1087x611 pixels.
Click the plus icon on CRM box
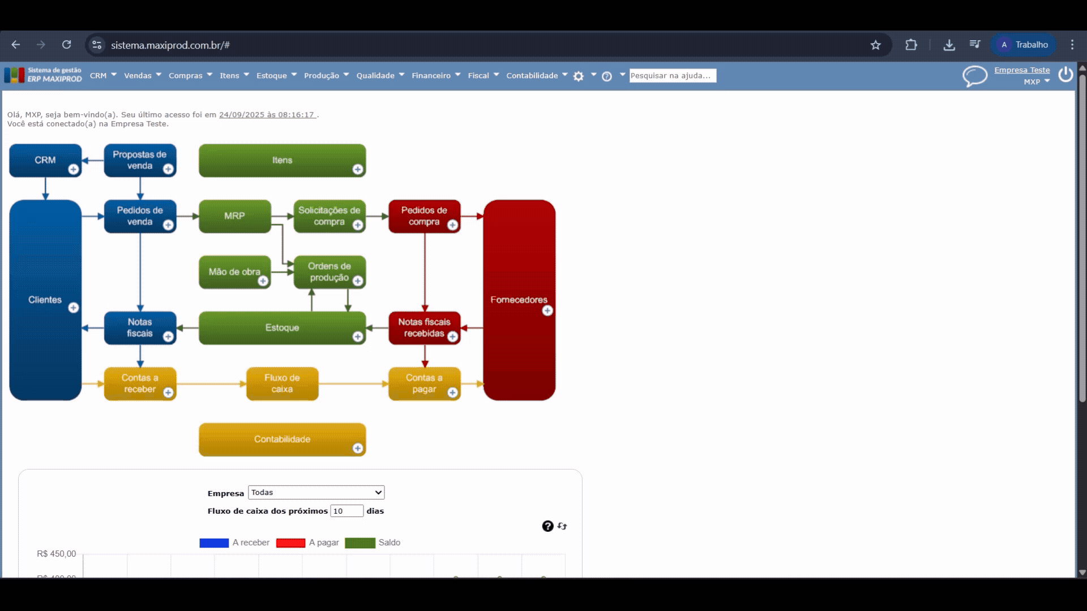tap(74, 169)
